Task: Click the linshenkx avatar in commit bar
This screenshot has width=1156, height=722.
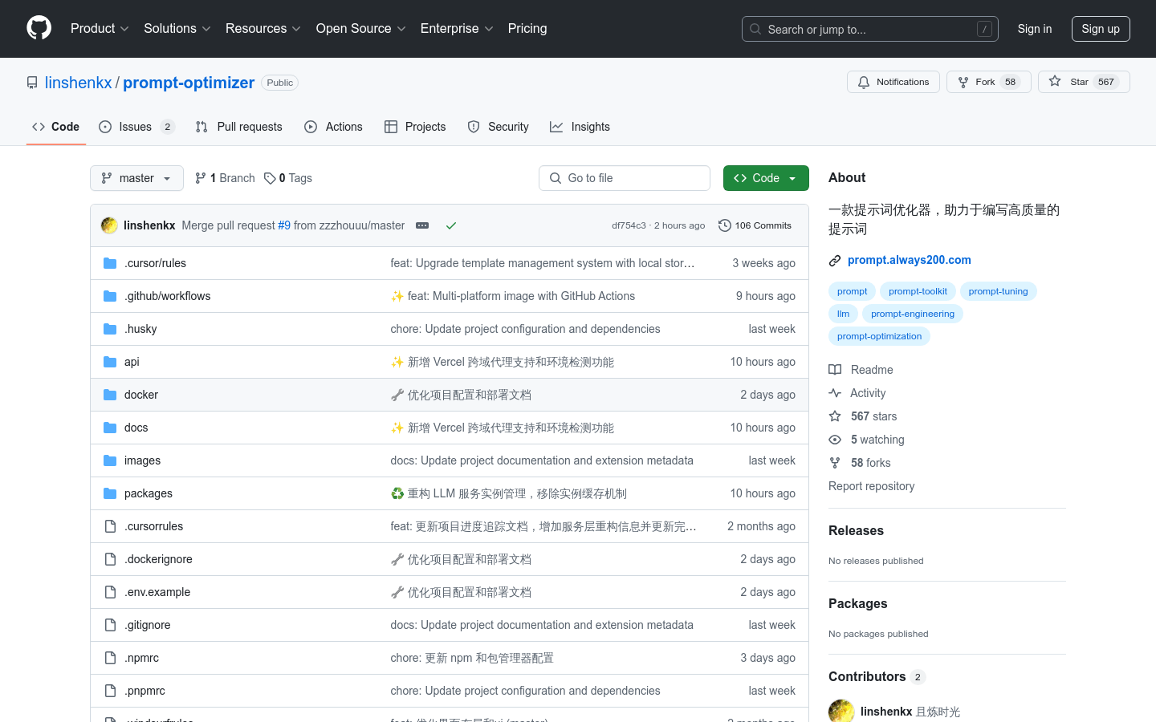Action: click(x=109, y=225)
